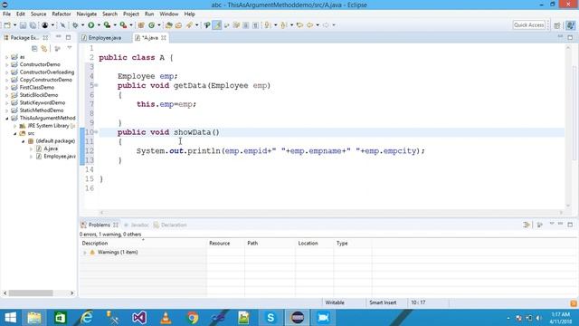Click the Save toolbar icon
This screenshot has height=326, width=579.
click(23, 25)
